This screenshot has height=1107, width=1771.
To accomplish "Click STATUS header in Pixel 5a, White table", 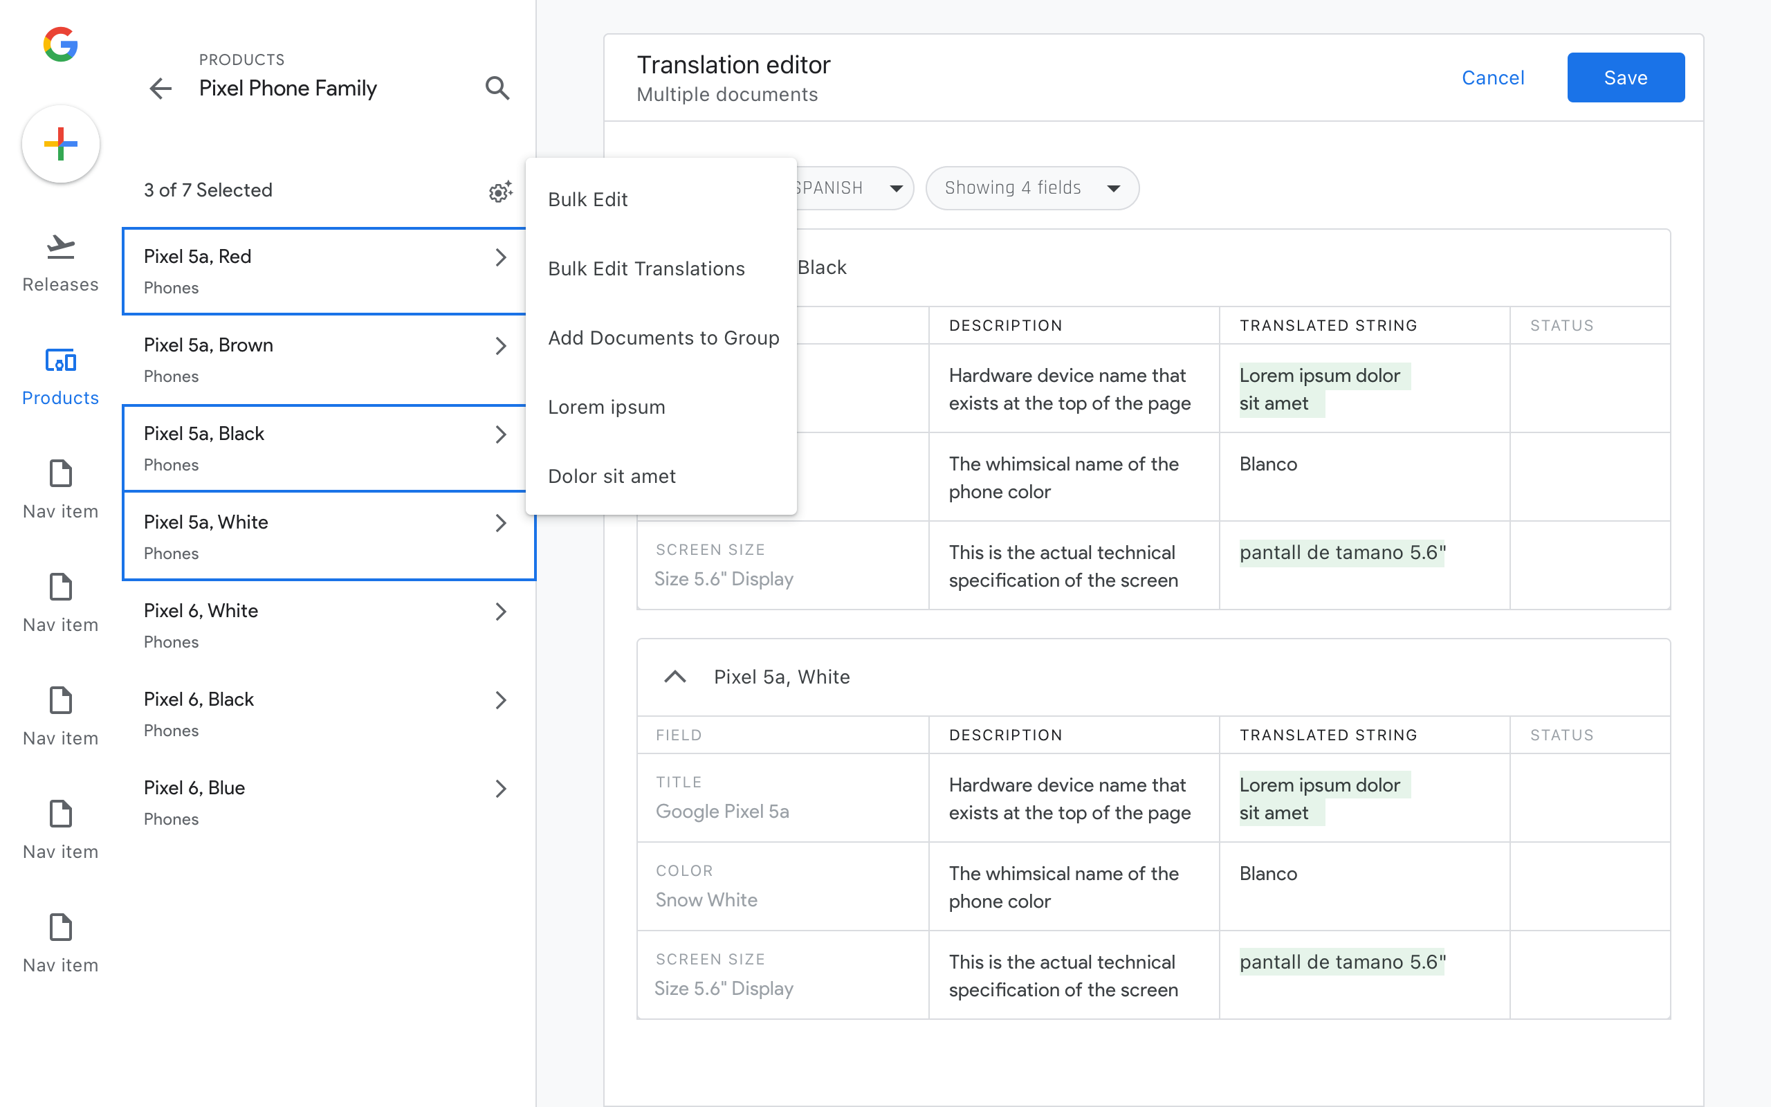I will (x=1561, y=735).
